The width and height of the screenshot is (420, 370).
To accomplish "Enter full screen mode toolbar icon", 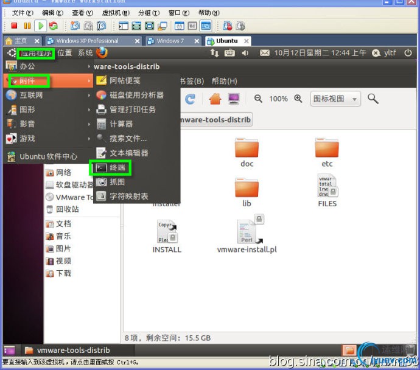I will [136, 26].
